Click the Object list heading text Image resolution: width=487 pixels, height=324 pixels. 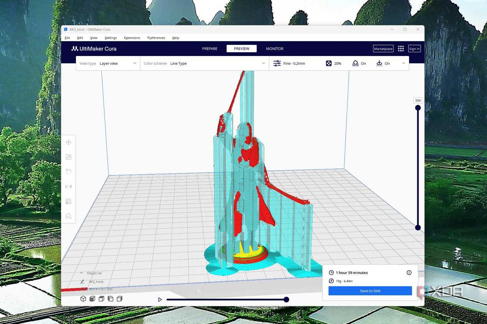click(x=94, y=273)
